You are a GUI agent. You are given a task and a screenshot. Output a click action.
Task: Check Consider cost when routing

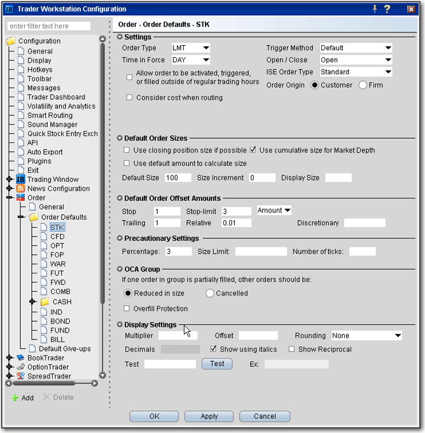tap(129, 97)
